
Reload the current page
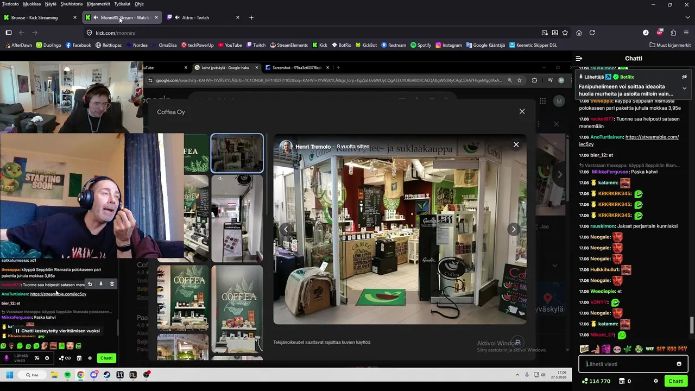tap(592, 33)
